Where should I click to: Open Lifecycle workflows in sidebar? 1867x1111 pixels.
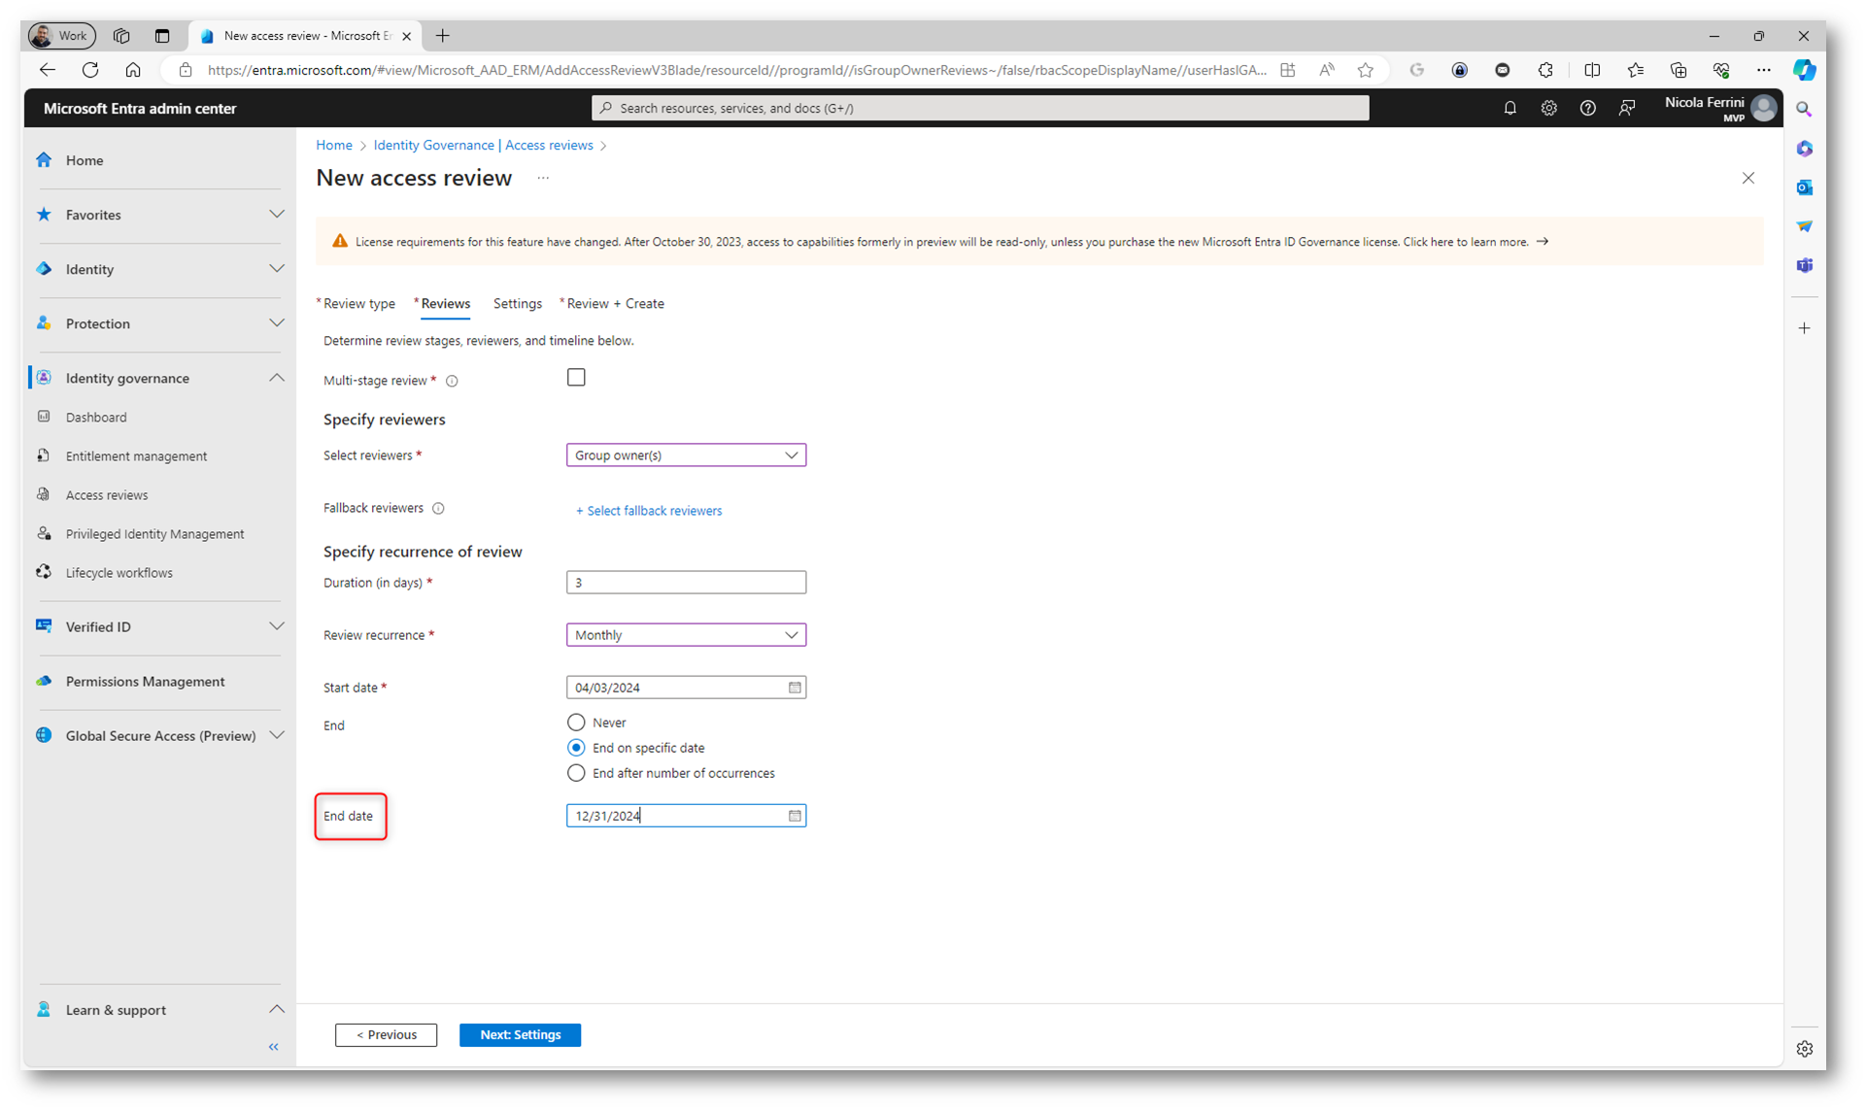(119, 572)
